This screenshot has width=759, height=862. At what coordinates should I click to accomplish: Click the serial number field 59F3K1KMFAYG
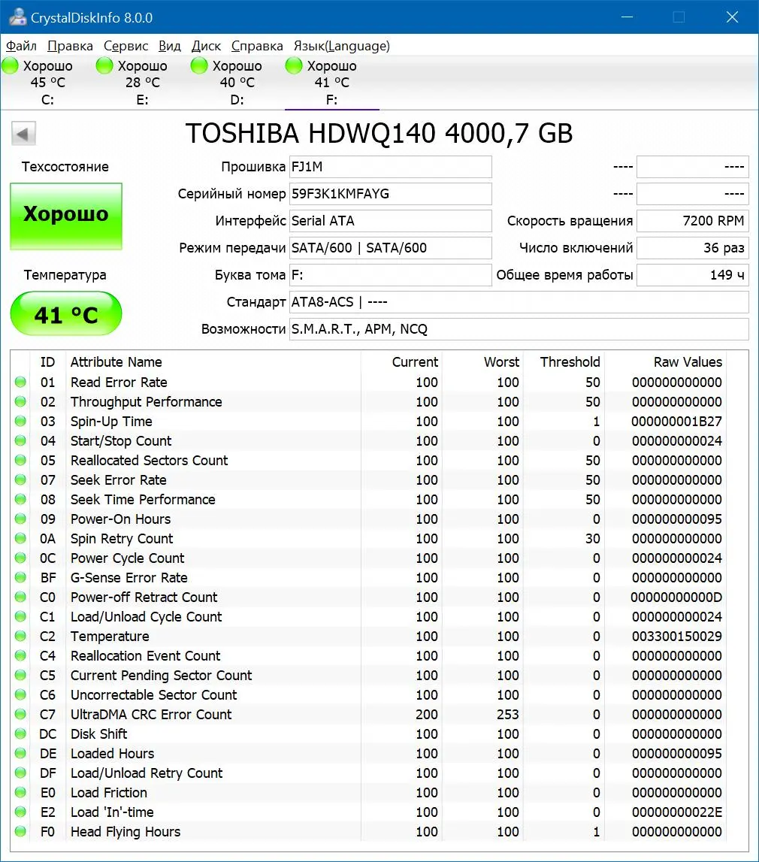tap(390, 193)
